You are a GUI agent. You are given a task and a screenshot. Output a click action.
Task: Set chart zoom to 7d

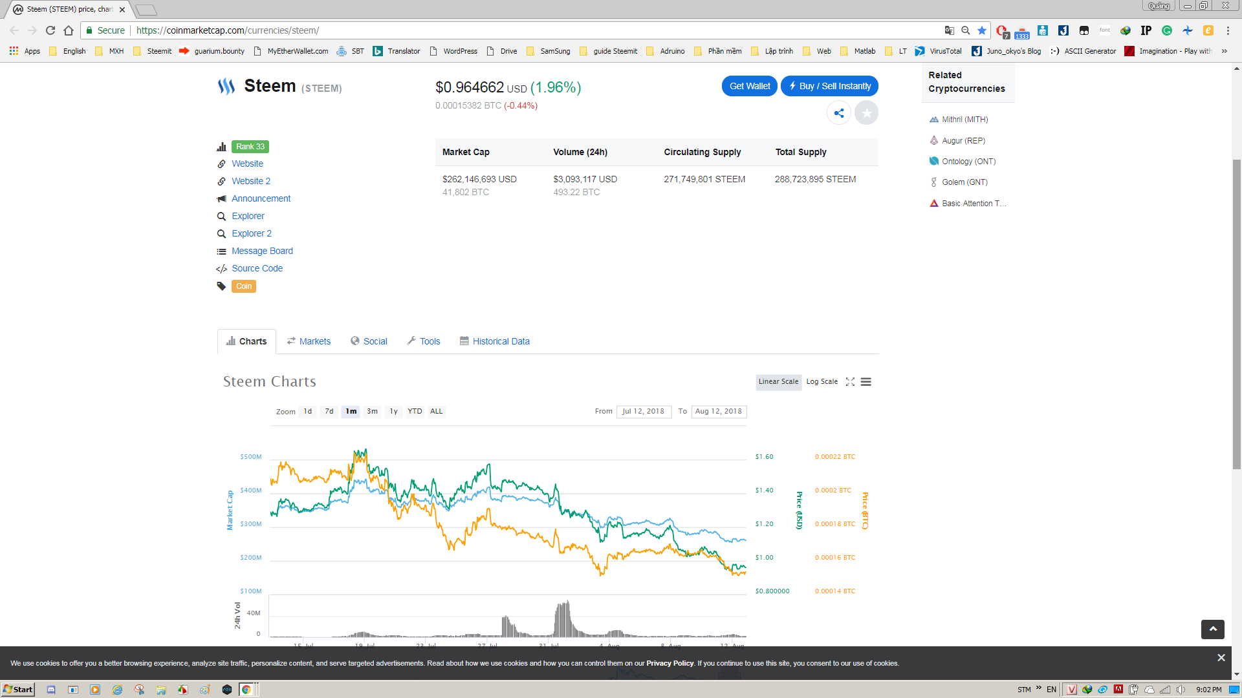(x=329, y=412)
